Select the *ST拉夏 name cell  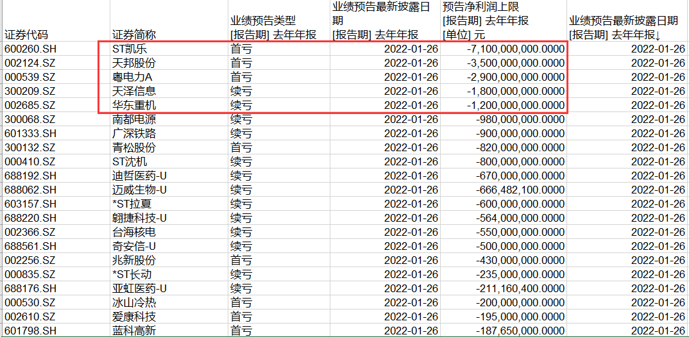pos(169,204)
